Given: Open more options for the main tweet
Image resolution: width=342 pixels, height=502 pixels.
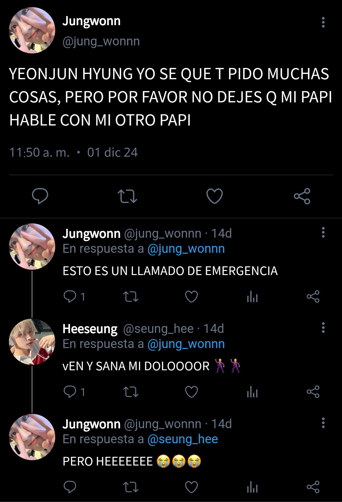Looking at the screenshot, I should pos(323,22).
